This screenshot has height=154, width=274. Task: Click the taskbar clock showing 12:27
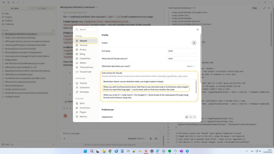click(267, 151)
